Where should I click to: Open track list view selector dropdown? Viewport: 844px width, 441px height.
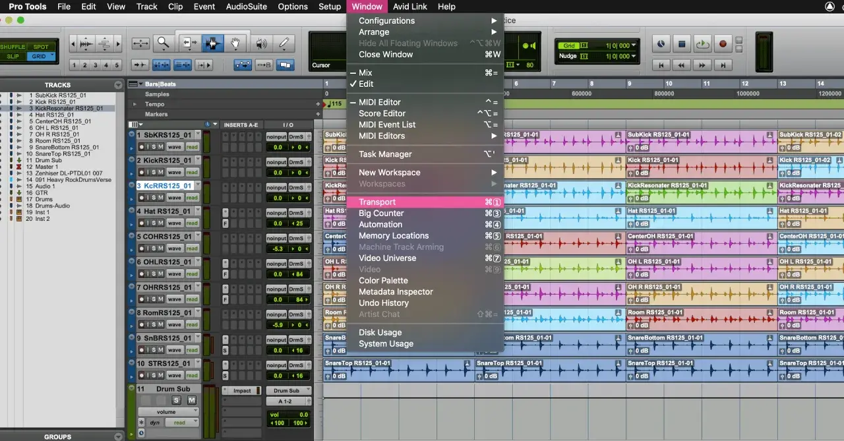point(136,125)
